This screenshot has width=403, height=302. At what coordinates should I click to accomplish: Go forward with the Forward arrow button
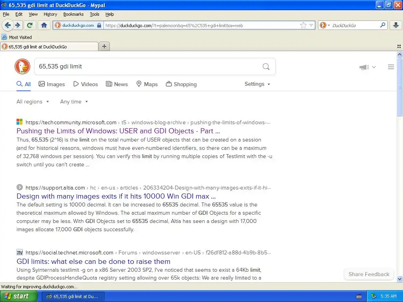pyautogui.click(x=17, y=25)
